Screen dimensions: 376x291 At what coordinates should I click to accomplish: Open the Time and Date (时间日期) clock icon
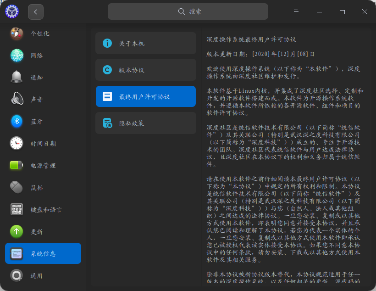pos(17,143)
